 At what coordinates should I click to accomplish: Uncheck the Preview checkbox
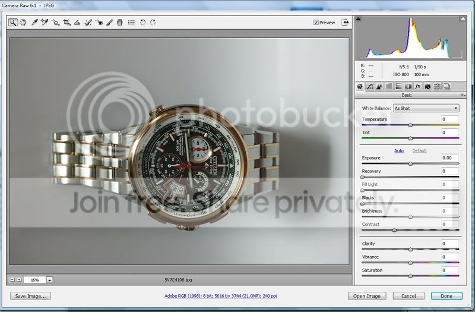[316, 23]
